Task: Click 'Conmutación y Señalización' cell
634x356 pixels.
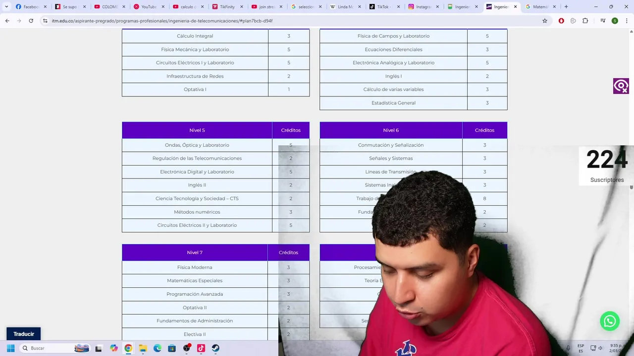Action: pyautogui.click(x=391, y=145)
